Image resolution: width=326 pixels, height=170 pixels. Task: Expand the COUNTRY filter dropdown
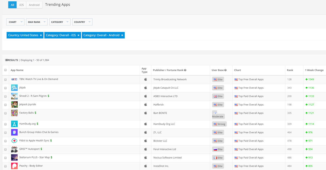(82, 22)
